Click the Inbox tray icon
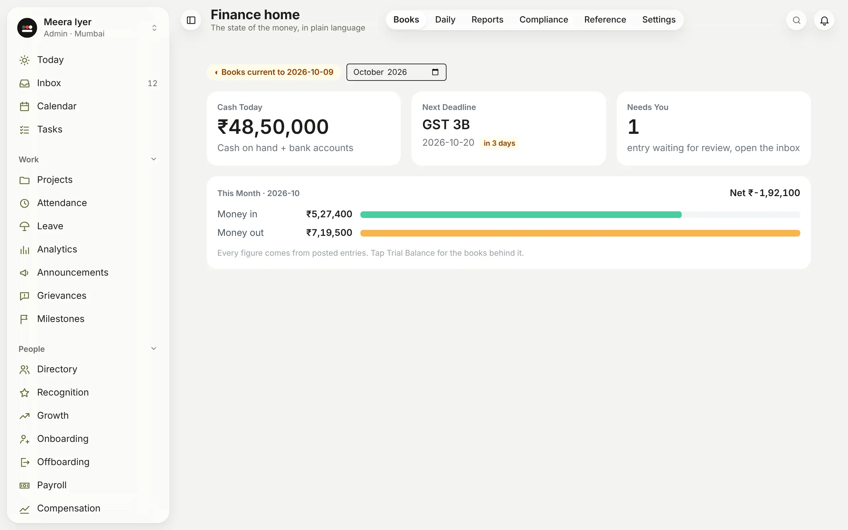 (25, 83)
